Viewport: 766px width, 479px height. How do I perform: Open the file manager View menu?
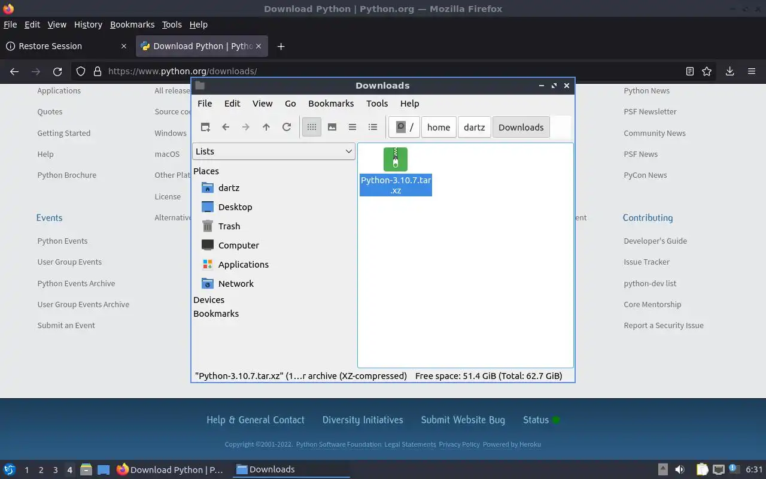(x=262, y=103)
